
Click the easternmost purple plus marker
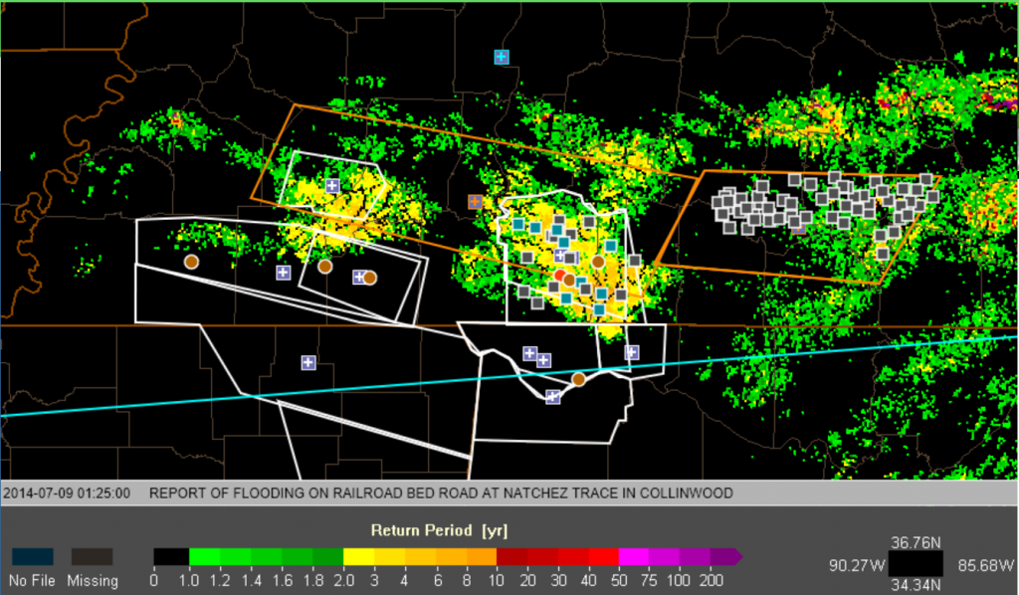[631, 352]
